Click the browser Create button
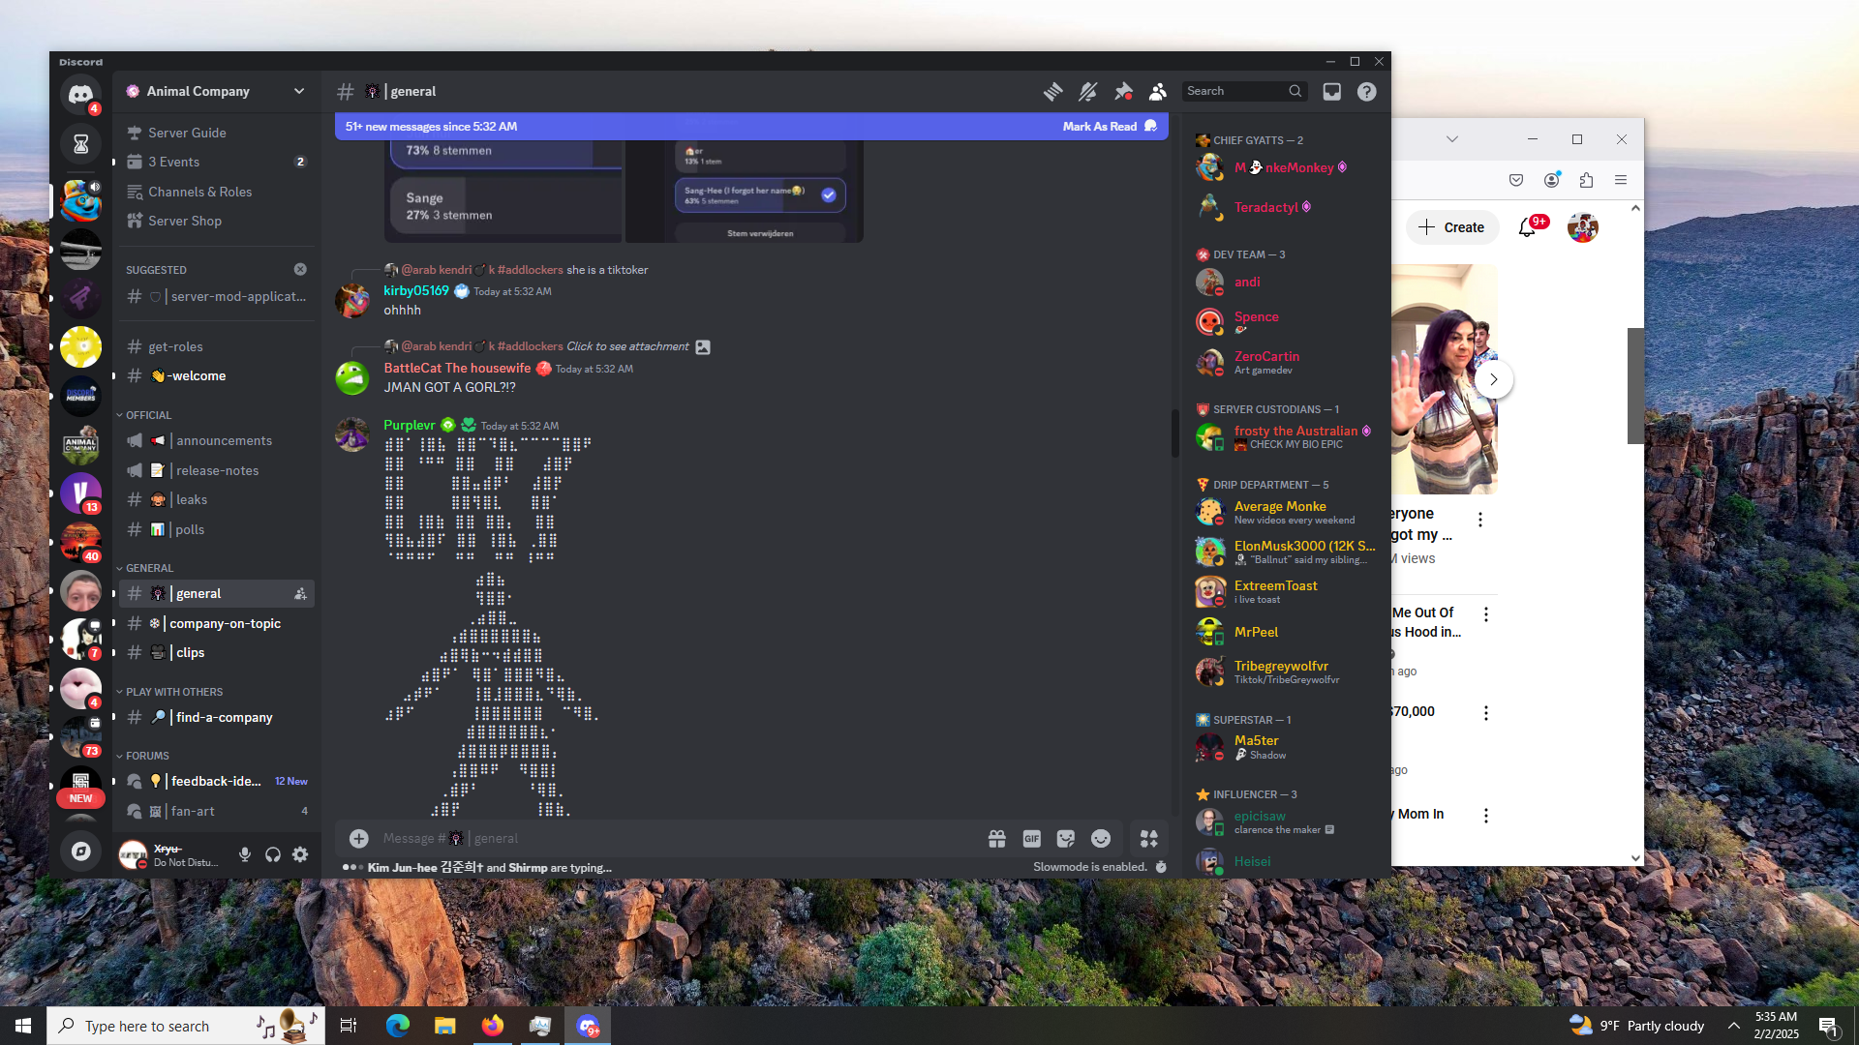 point(1451,227)
